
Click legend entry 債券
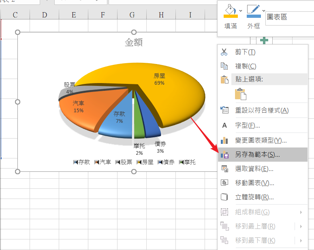[x=166, y=162]
